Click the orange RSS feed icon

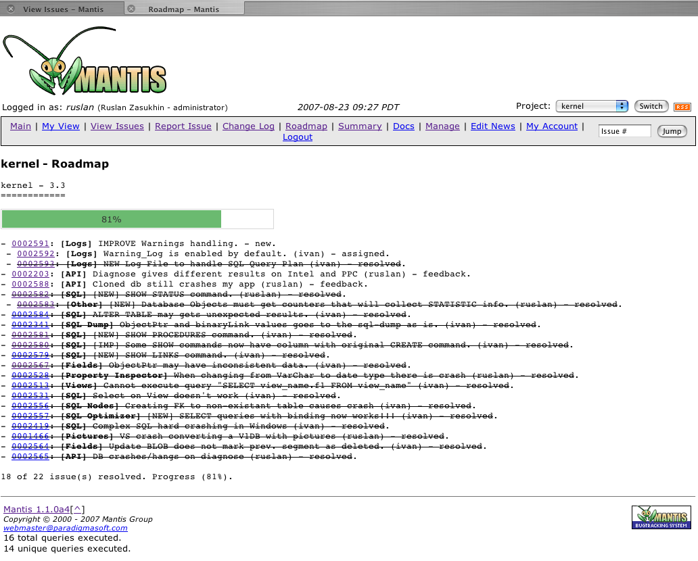click(x=682, y=107)
